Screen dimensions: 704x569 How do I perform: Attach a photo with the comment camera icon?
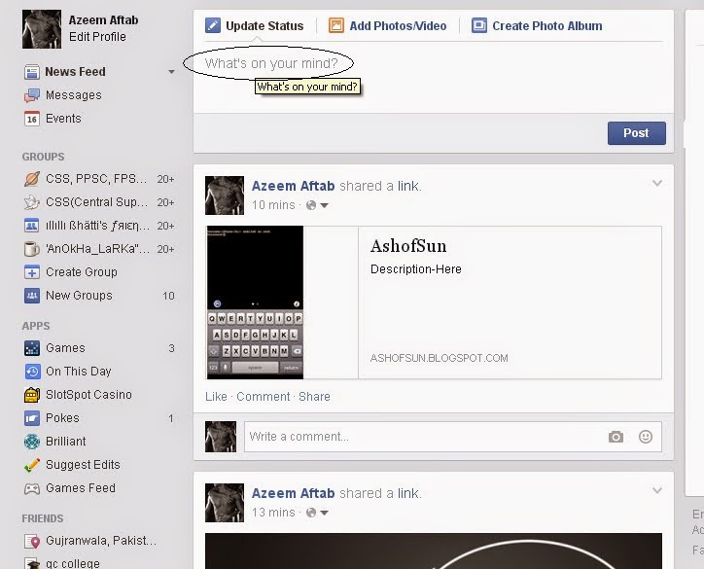tap(616, 437)
